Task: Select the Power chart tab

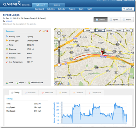Action: pos(63,93)
